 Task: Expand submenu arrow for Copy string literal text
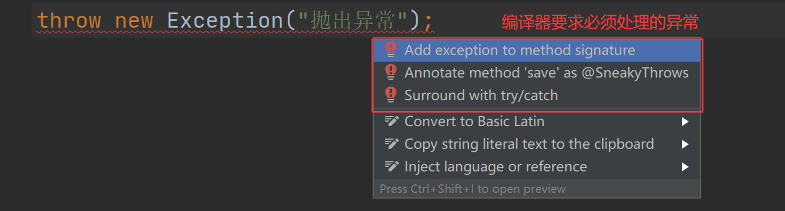(x=685, y=144)
